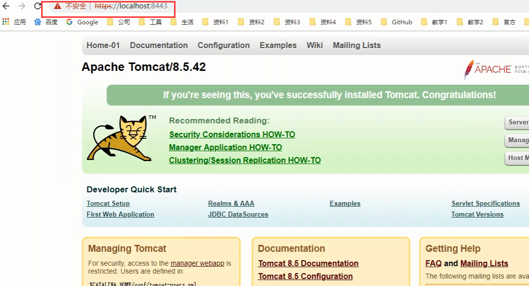529x286 pixels.
Task: Open the apps grid icon in bookmarks bar
Action: tap(6, 22)
